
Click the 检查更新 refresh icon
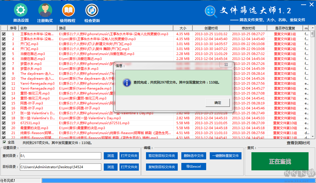(x=92, y=10)
